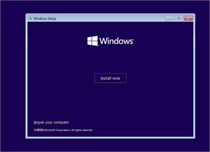Click the bottom border of Setup window
The height and width of the screenshot is (152, 210).
[111, 137]
